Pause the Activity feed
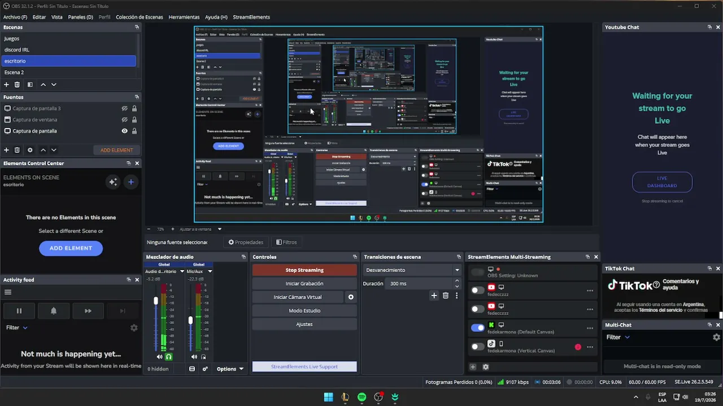Viewport: 723px width, 406px height. click(x=19, y=311)
